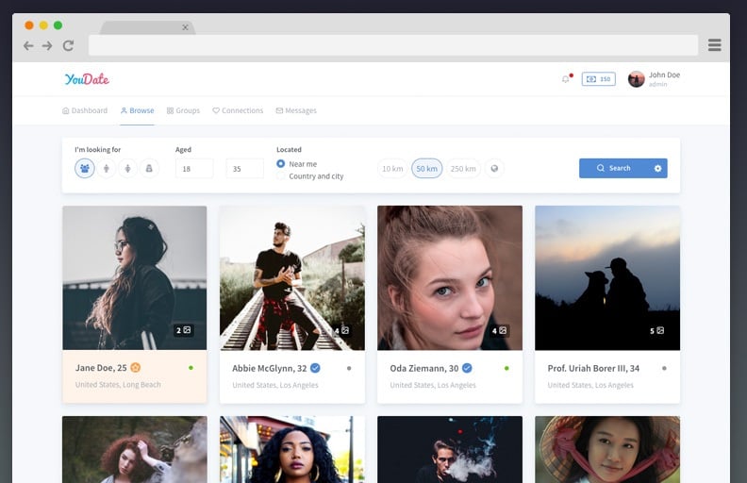Choose the 250 km distance option
The height and width of the screenshot is (483, 747).
tap(463, 169)
